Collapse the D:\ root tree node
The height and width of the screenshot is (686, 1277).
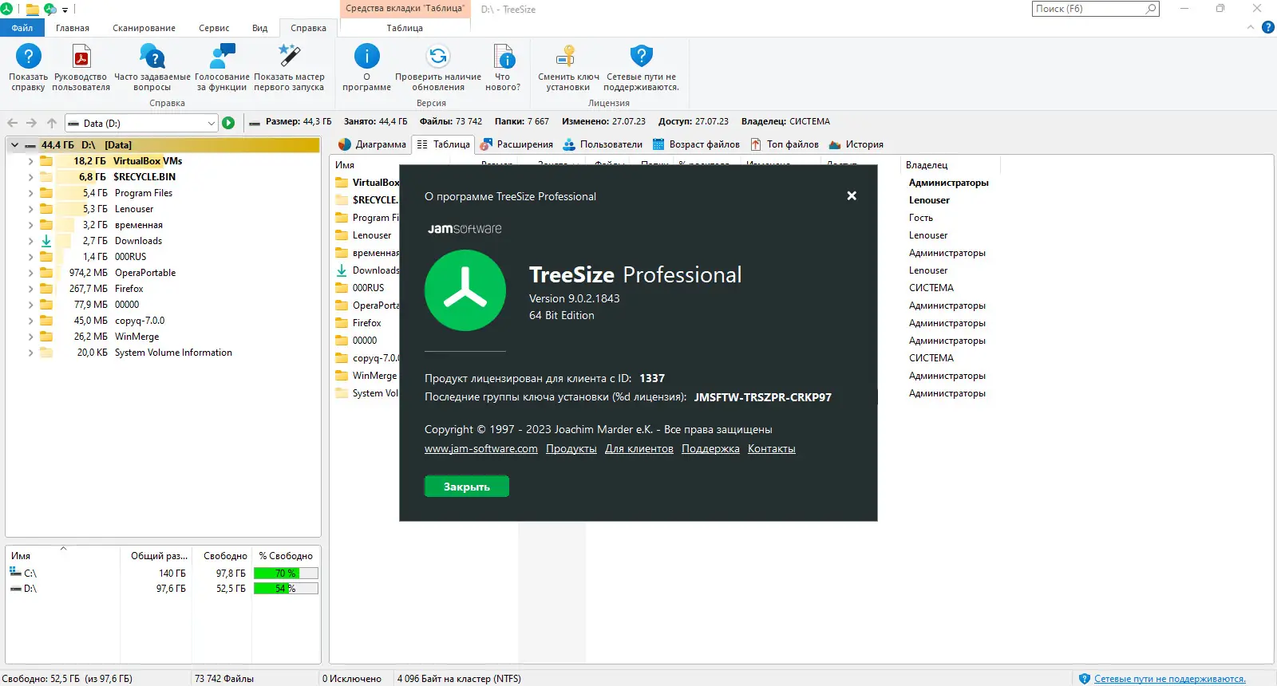[14, 145]
